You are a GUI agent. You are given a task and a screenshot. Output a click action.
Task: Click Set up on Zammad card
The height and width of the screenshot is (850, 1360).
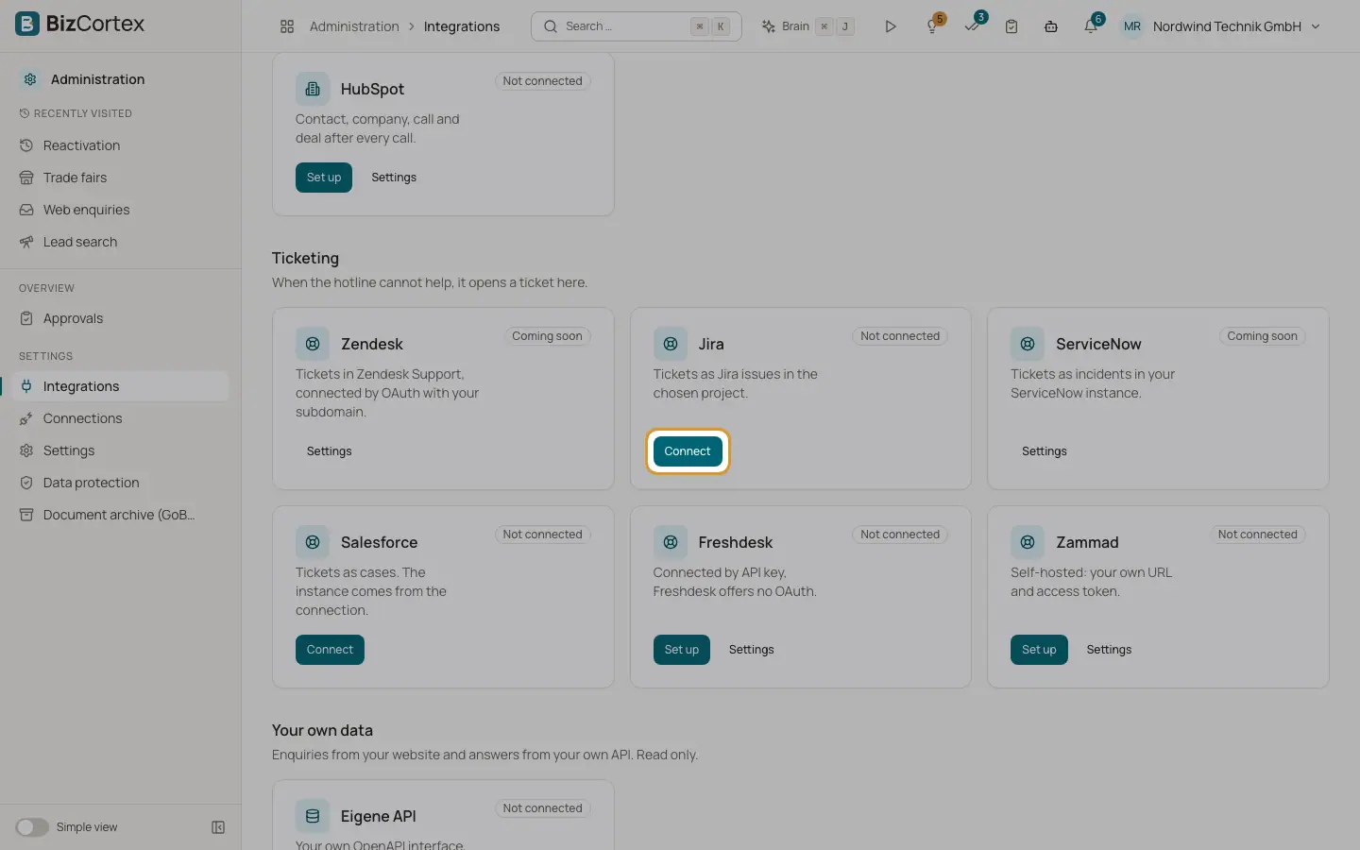(1039, 650)
